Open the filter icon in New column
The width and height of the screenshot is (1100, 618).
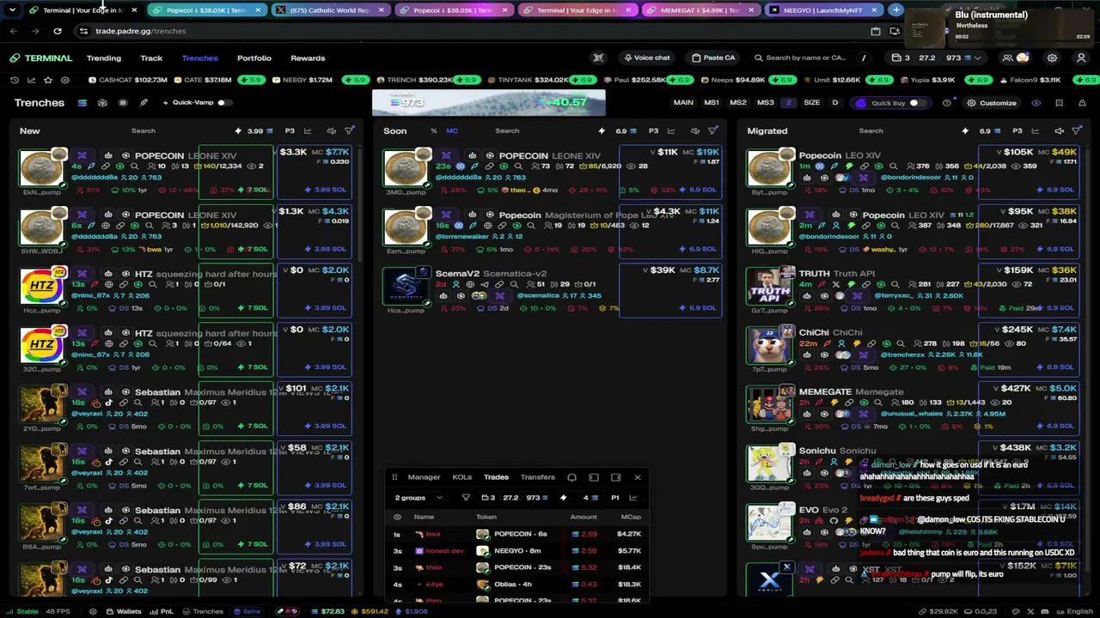tap(349, 131)
